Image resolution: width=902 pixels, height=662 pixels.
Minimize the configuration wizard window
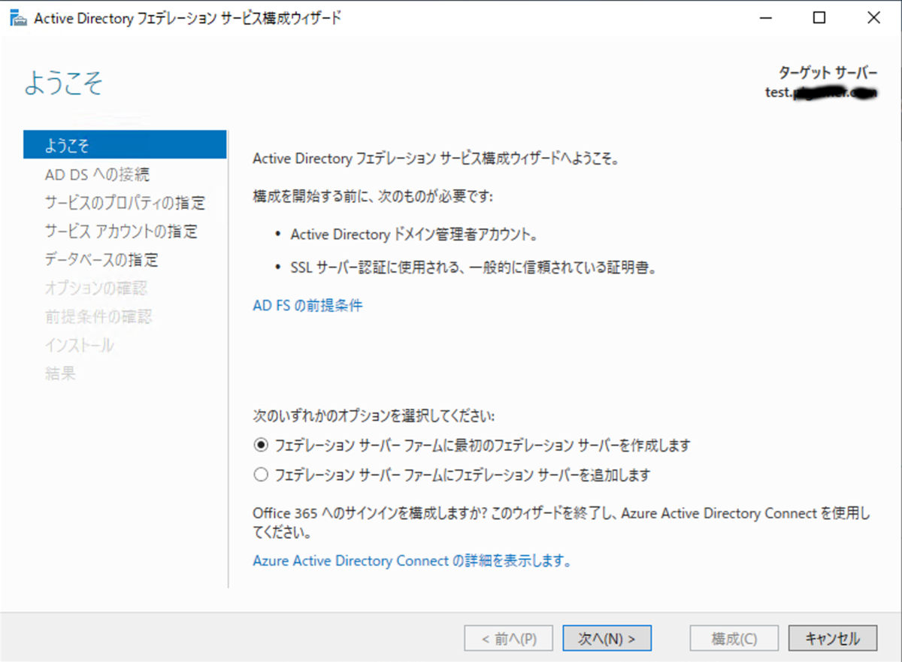[x=765, y=17]
